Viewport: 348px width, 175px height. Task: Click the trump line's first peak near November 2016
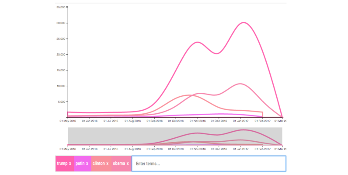198,42
